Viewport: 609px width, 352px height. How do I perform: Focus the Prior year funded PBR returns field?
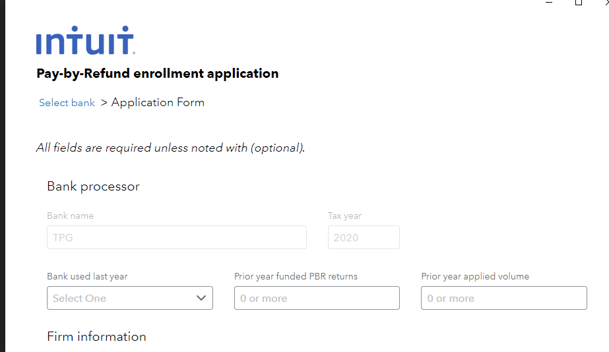coord(317,298)
